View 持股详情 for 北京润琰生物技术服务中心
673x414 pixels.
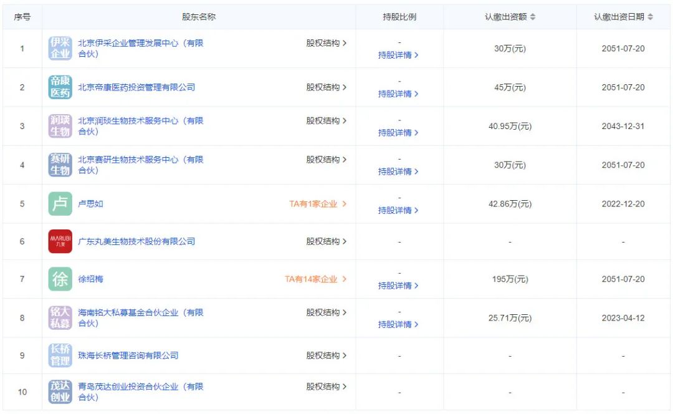(x=398, y=133)
